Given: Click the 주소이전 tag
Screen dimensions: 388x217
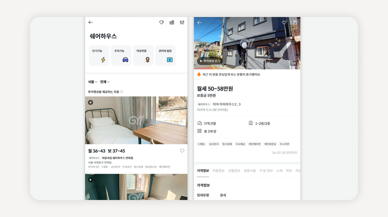Looking at the screenshot, I should pos(284,144).
